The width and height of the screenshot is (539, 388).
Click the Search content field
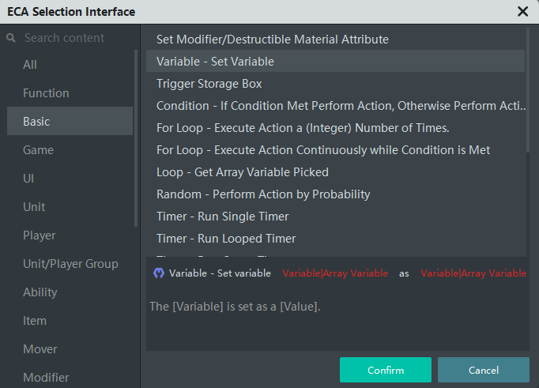pyautogui.click(x=70, y=38)
